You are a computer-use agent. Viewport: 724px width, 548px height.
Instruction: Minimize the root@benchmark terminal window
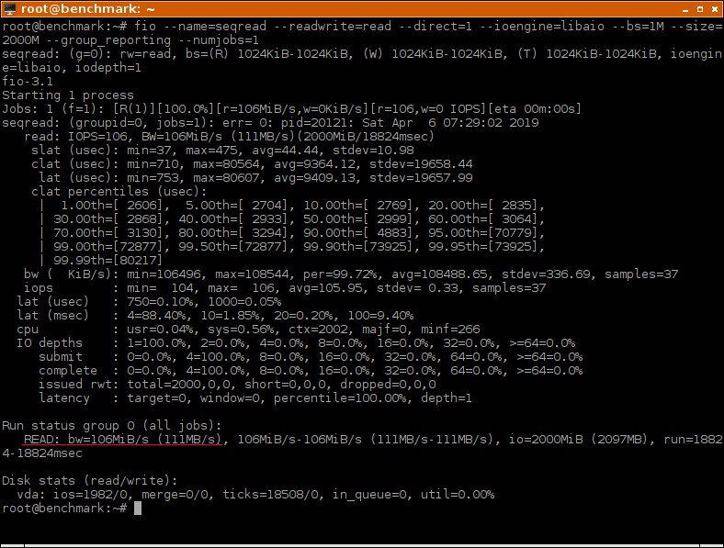tap(685, 9)
